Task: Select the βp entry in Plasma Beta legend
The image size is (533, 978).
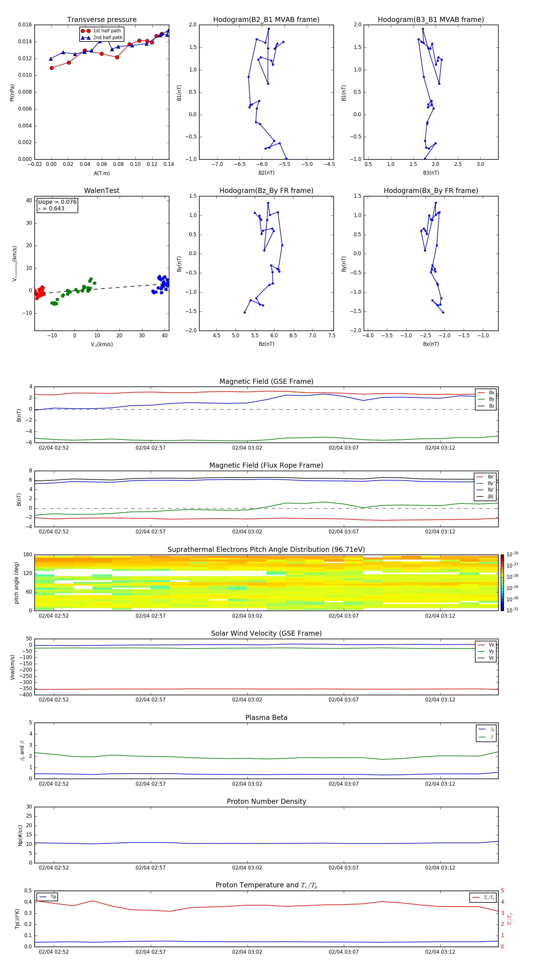Action: [486, 729]
